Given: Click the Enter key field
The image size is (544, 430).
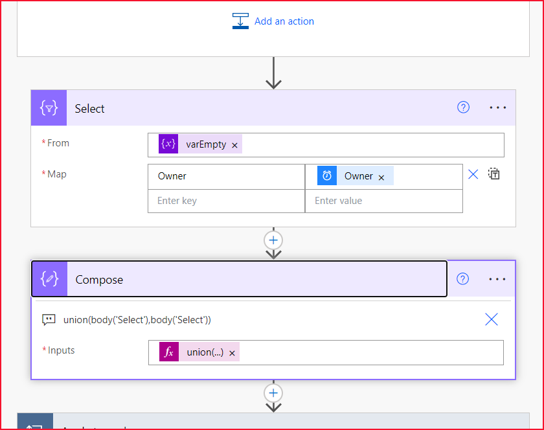Looking at the screenshot, I should pos(226,201).
